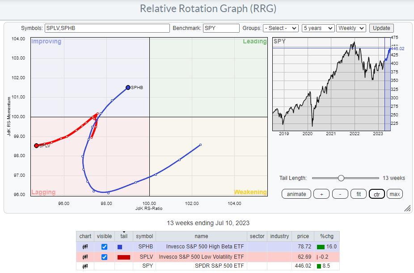Start the animate button
Screen dimensions: 414x273
(296, 194)
